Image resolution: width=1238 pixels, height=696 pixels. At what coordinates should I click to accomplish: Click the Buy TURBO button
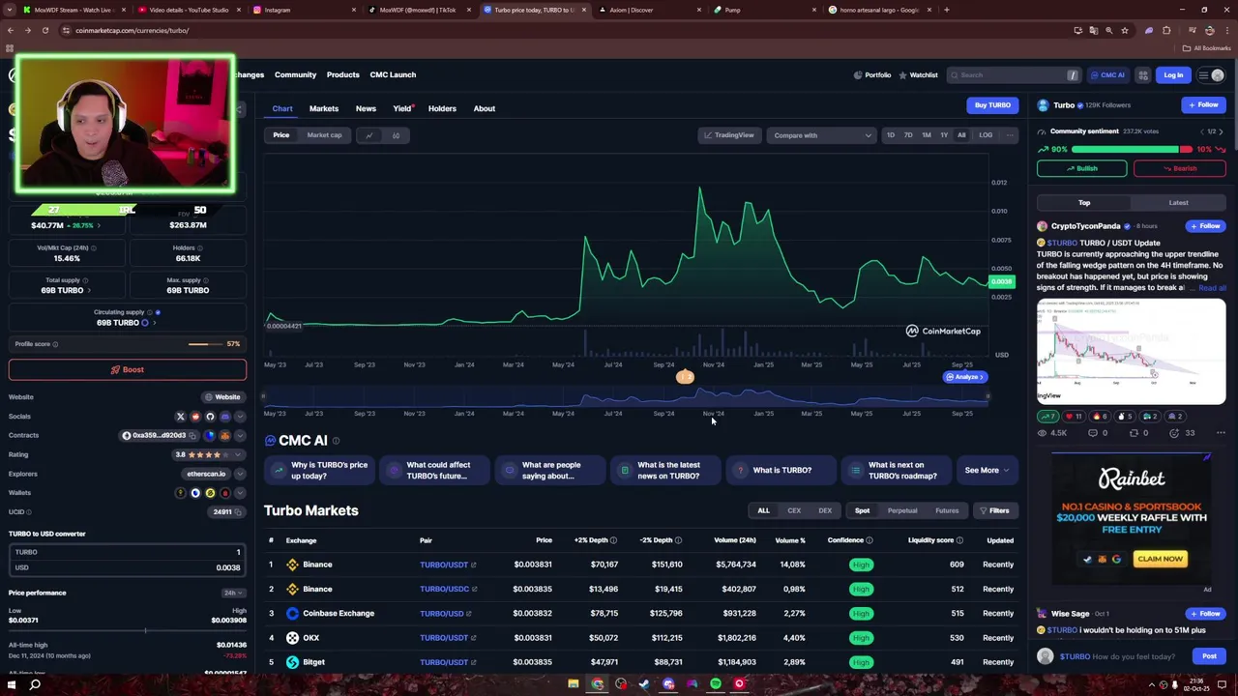(992, 105)
